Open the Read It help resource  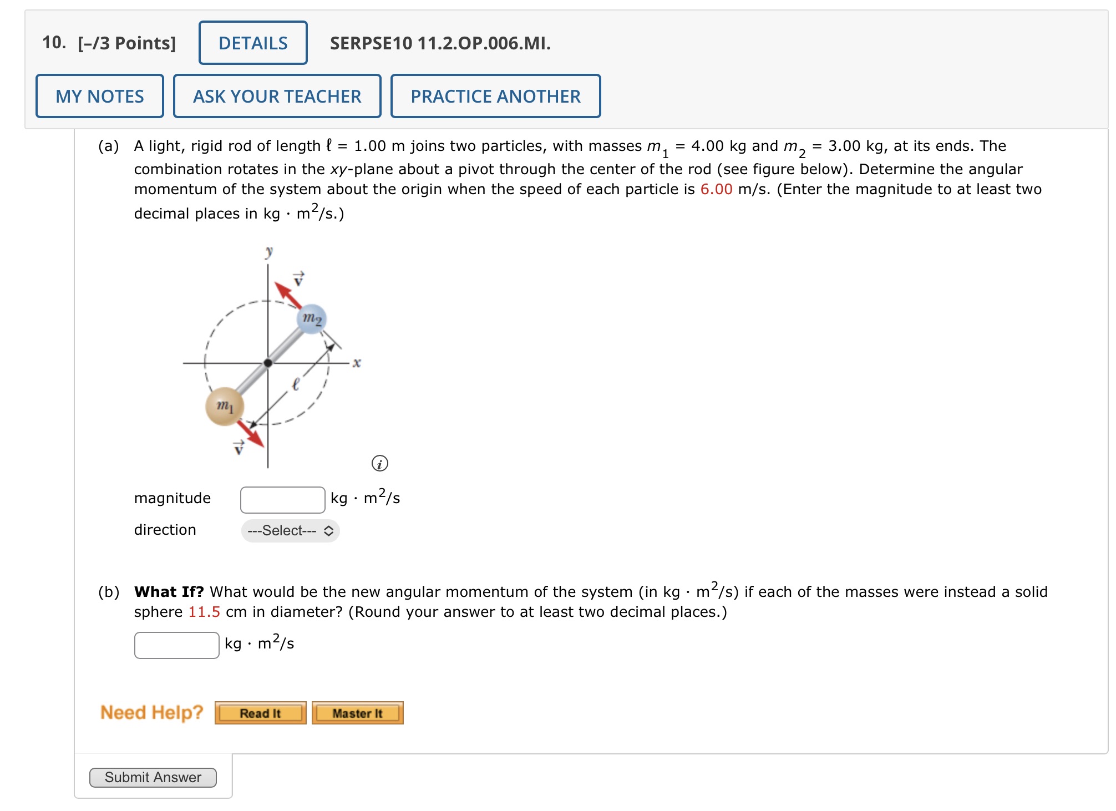(261, 713)
